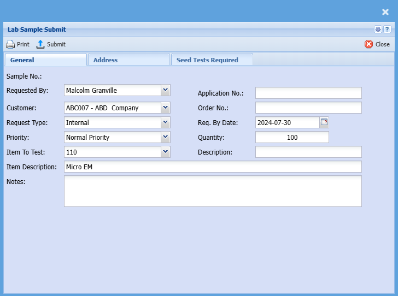Viewport: 398px width, 296px height.
Task: Click the red Close button
Action: click(377, 44)
